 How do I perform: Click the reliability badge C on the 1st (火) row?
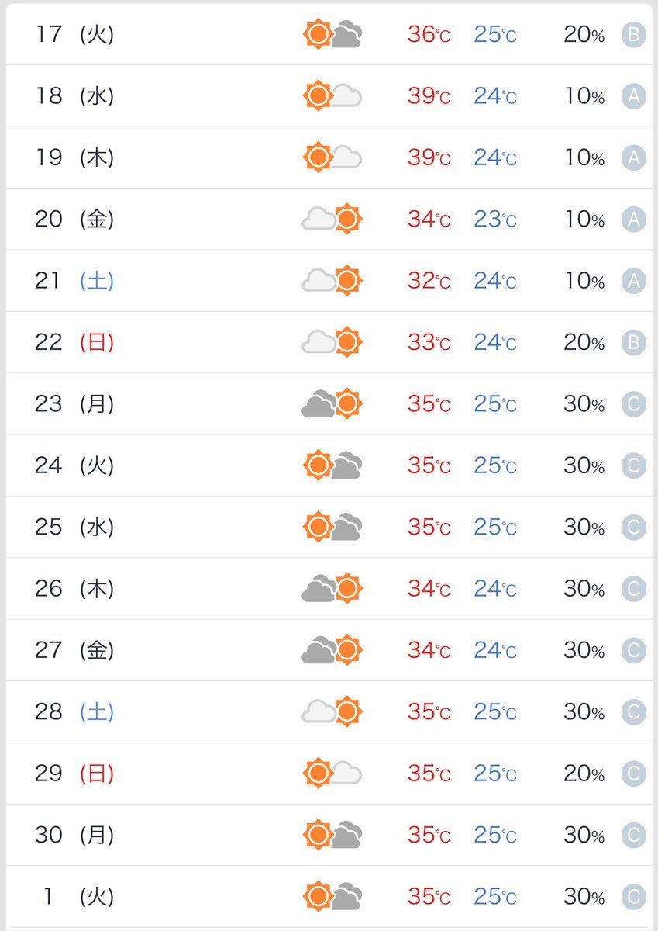click(x=633, y=897)
